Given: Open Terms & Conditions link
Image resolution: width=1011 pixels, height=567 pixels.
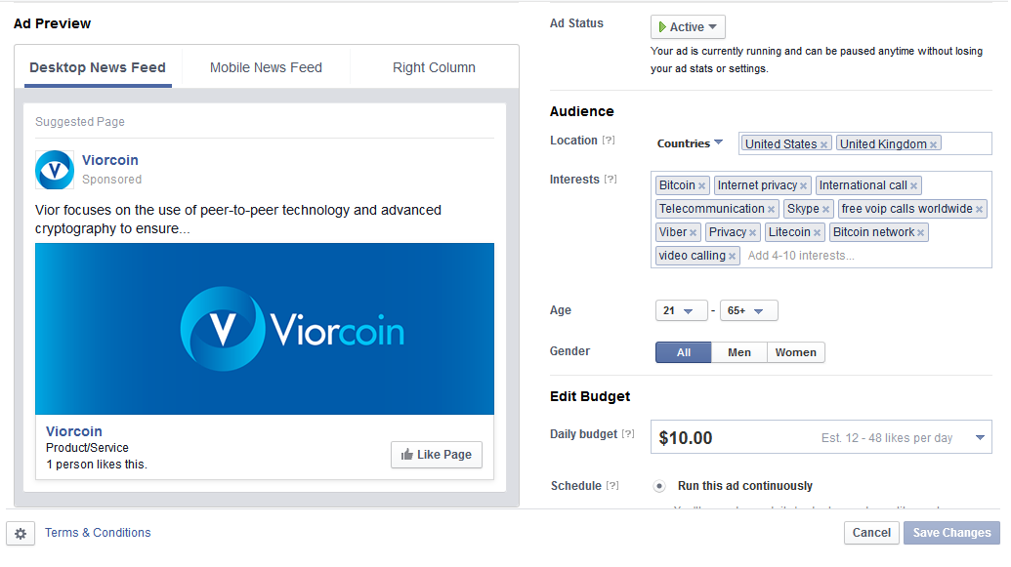Looking at the screenshot, I should point(98,533).
